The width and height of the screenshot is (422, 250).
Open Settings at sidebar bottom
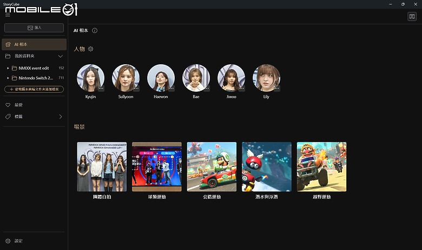[x=34, y=241]
